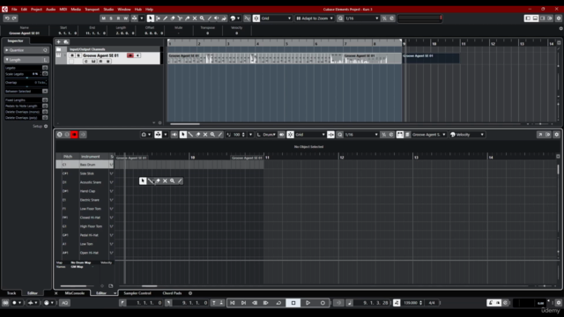Open Velocity controller lane dropdown

tap(467, 135)
